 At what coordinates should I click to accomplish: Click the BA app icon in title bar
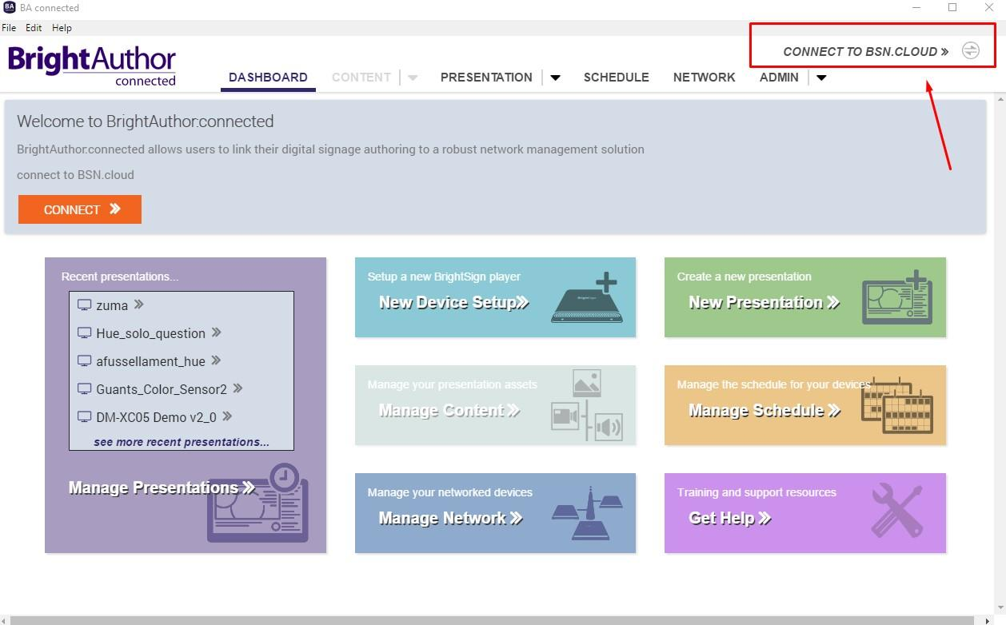pyautogui.click(x=10, y=8)
